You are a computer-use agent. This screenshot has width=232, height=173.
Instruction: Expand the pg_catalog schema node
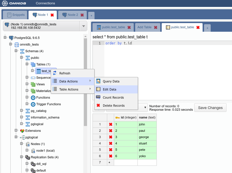point(22,111)
